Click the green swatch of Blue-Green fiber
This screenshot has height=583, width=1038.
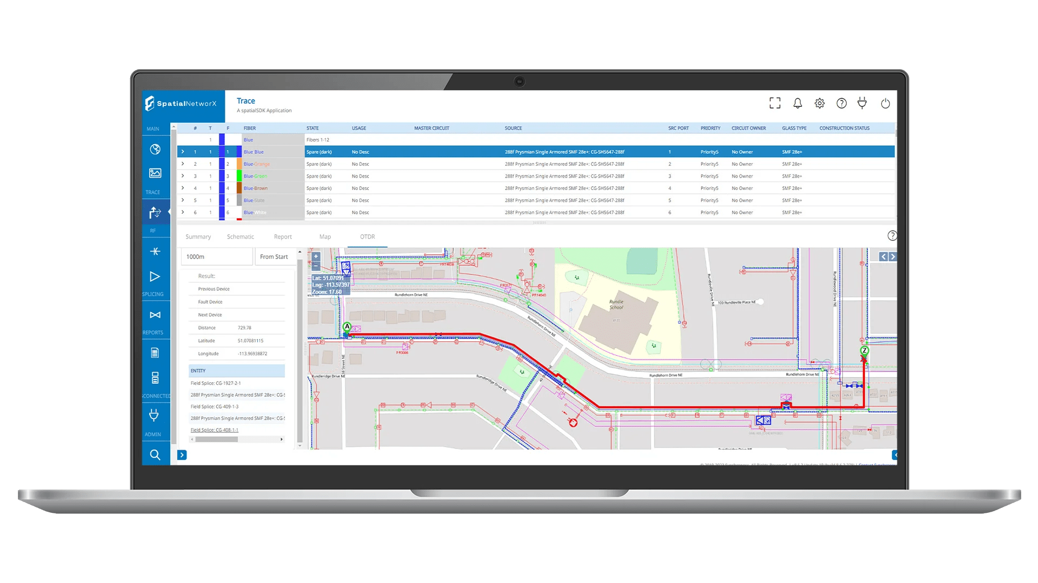point(239,177)
